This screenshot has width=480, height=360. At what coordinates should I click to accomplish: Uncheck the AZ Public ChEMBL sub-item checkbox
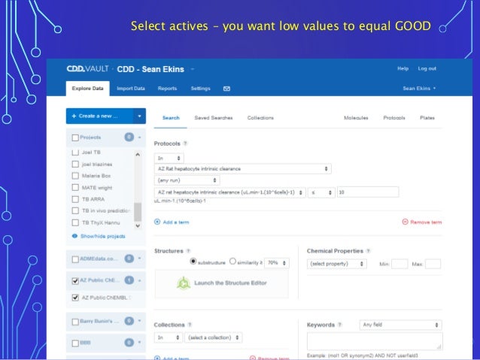[75, 298]
